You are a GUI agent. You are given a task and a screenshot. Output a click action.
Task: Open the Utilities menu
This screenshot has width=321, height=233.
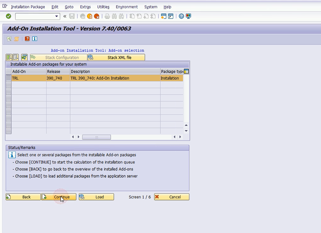point(103,7)
